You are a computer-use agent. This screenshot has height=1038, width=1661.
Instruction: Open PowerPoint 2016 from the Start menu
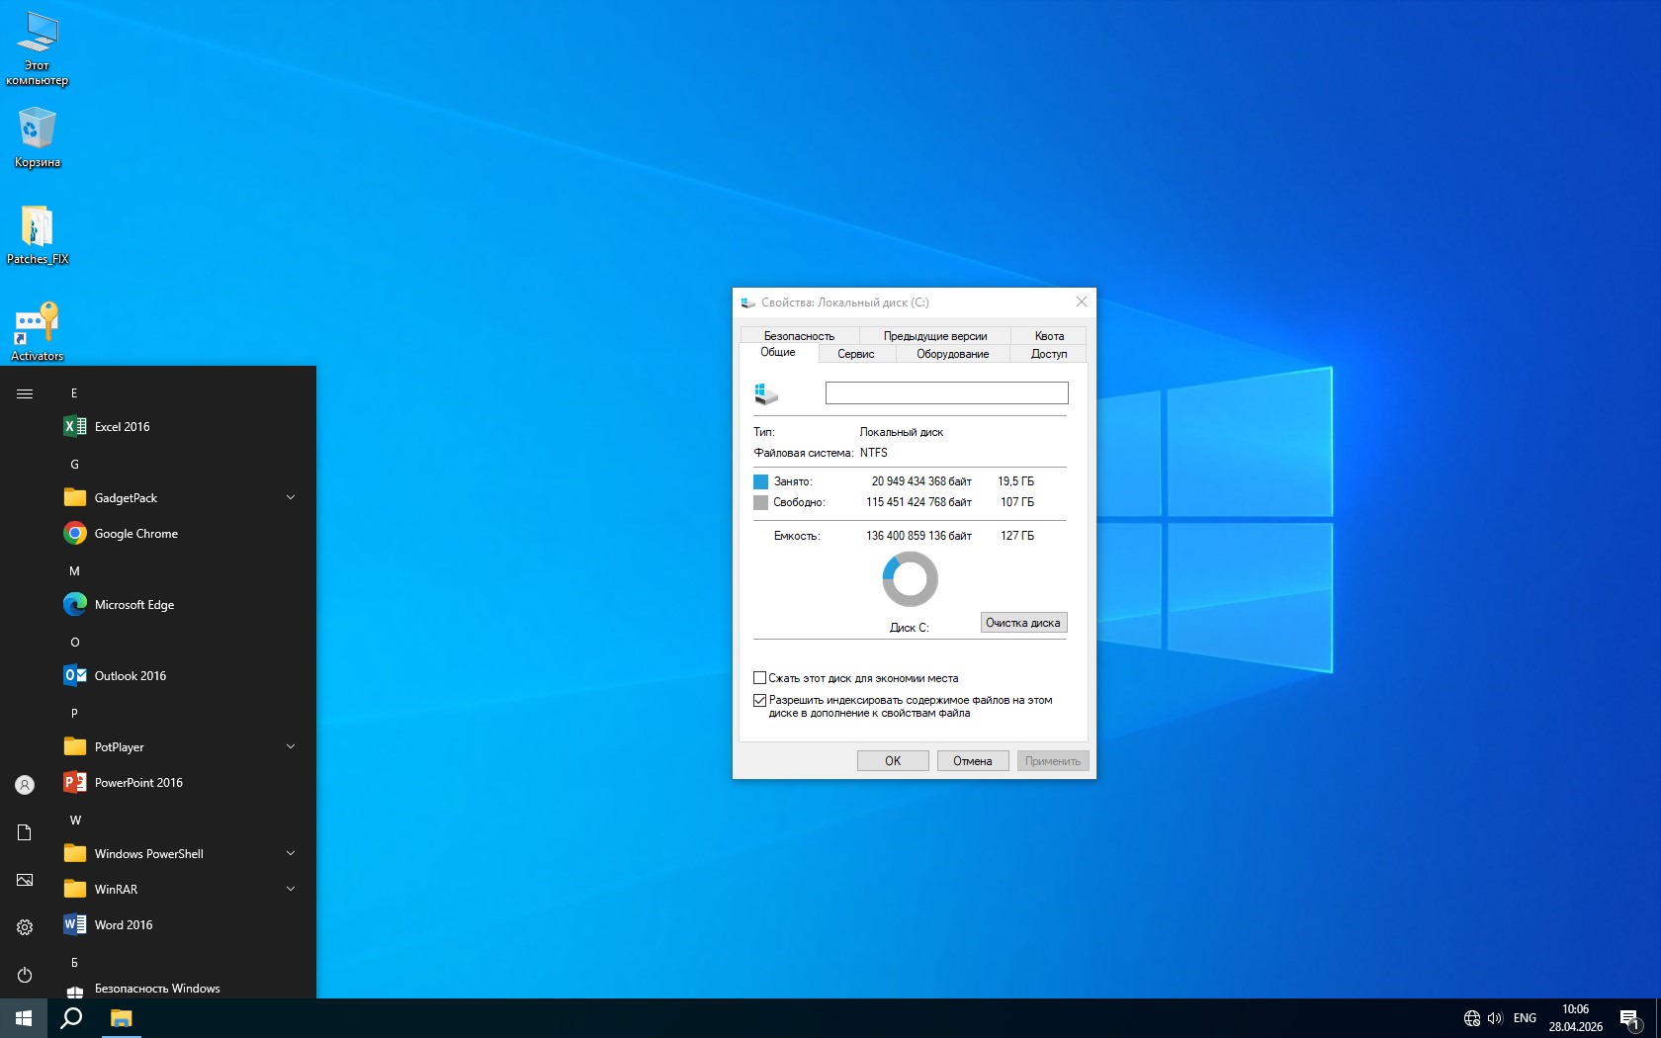click(x=137, y=783)
